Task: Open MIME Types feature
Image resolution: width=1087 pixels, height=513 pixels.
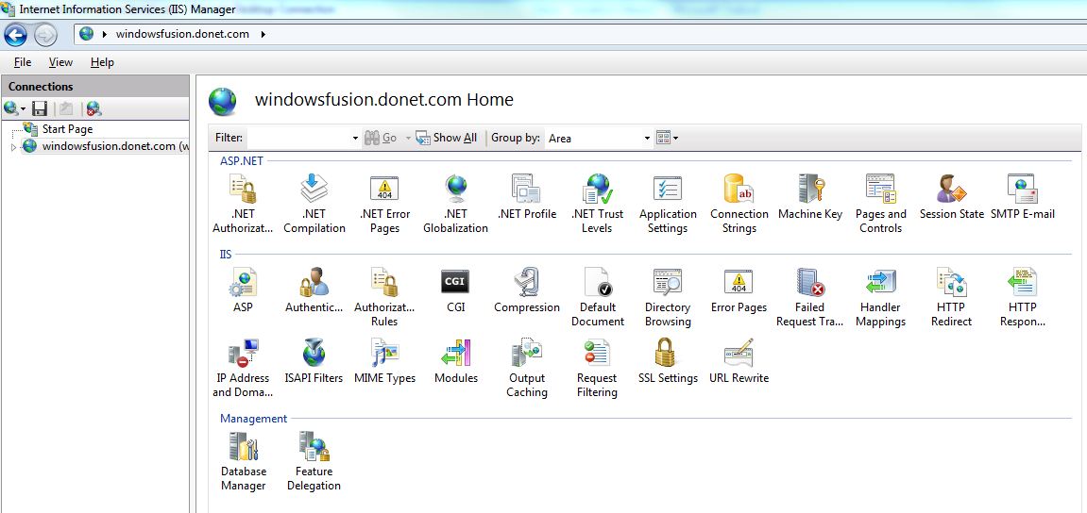Action: (384, 360)
